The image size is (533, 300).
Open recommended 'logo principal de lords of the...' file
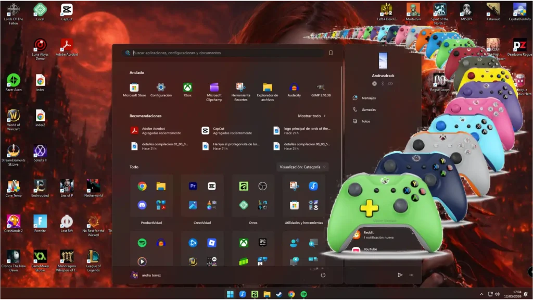[302, 131]
